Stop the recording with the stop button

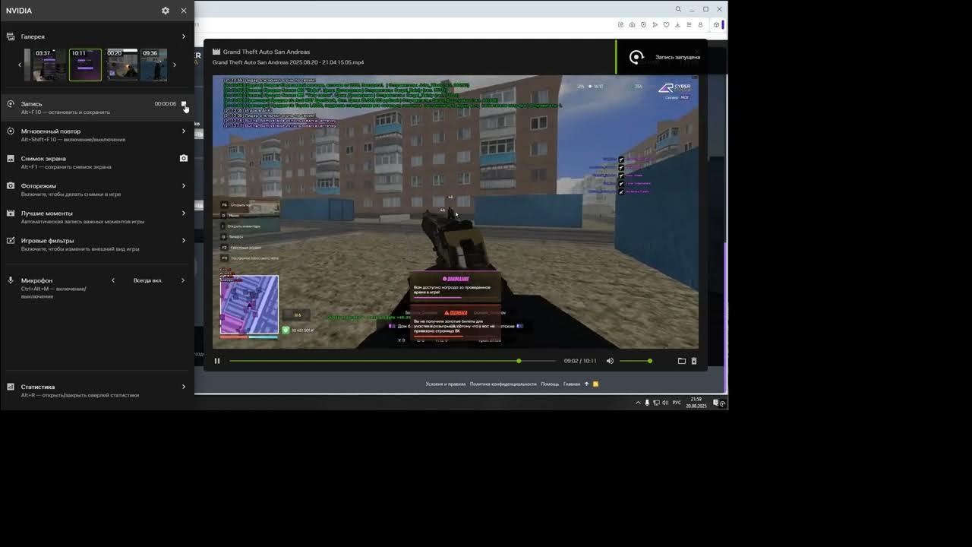[x=183, y=104]
